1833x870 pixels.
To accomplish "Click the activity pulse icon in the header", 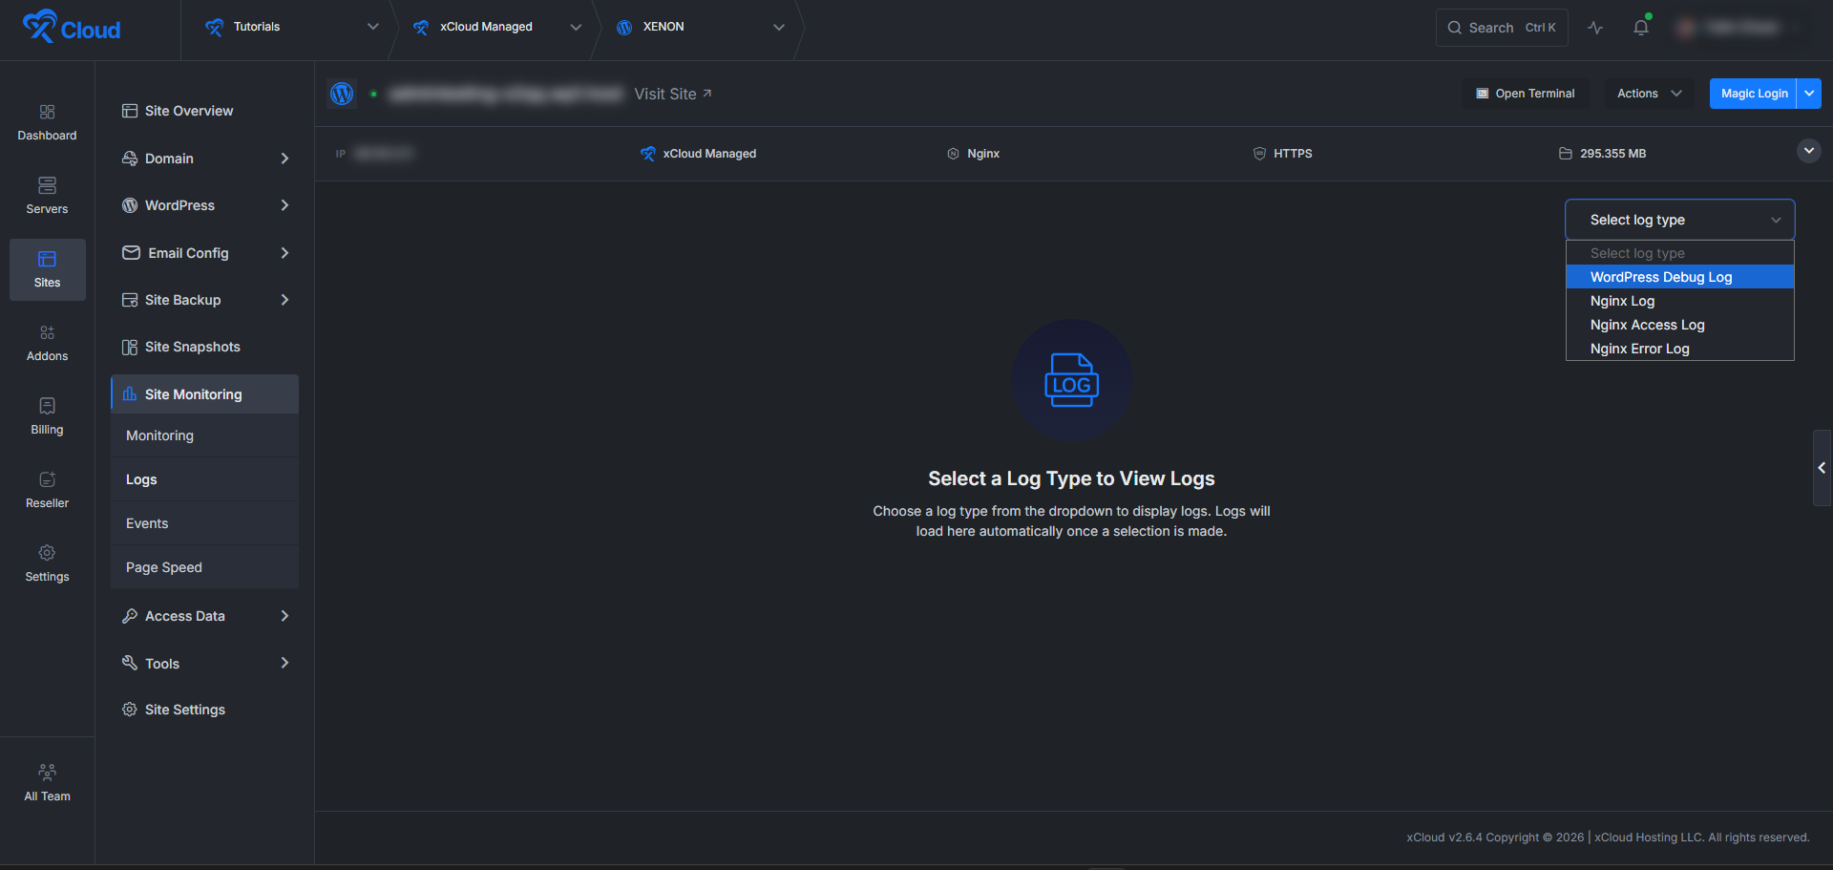I will [x=1595, y=28].
